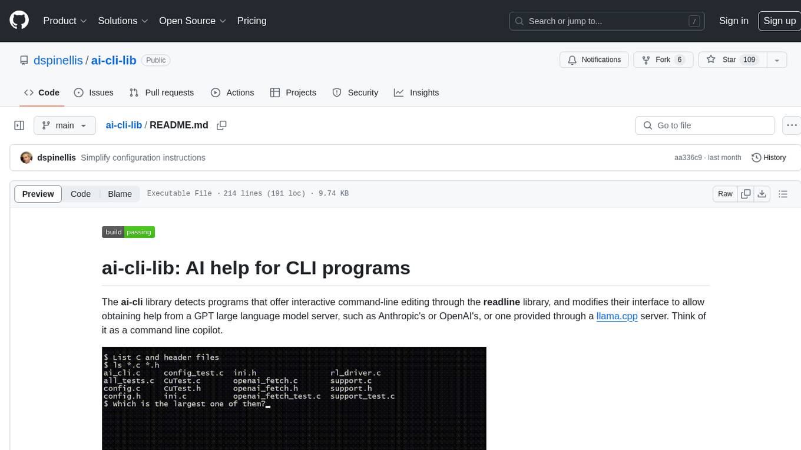This screenshot has height=450, width=801.
Task: Open the GitHub home logo
Action: (x=19, y=21)
